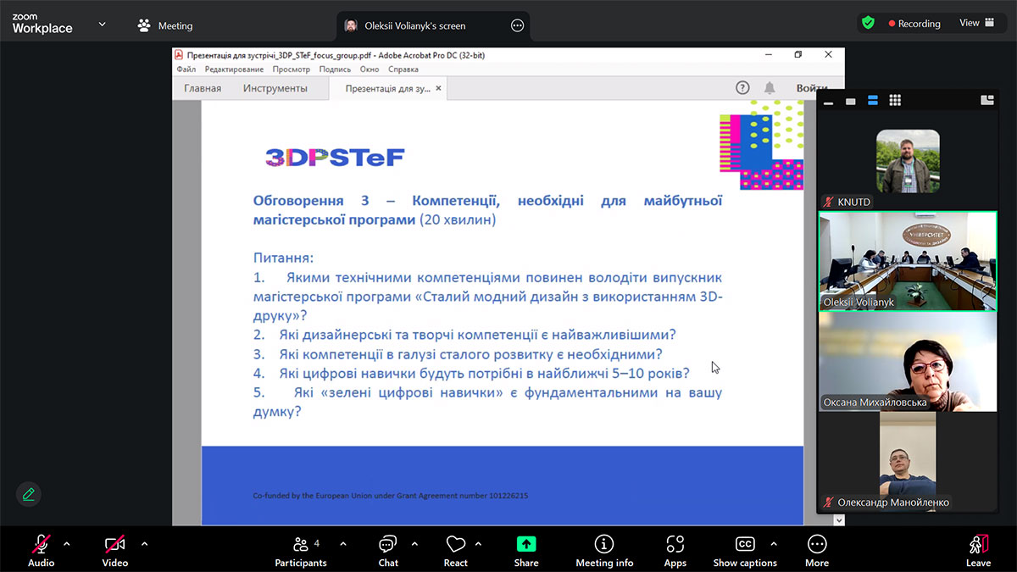Viewport: 1017px width, 572px height.
Task: Open the Zoom Workplace dropdown arrow
Action: click(102, 25)
